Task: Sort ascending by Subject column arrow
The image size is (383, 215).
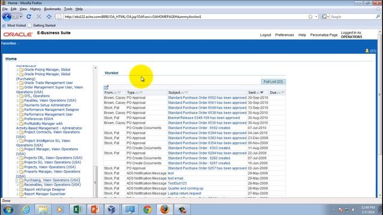Action: [182, 93]
